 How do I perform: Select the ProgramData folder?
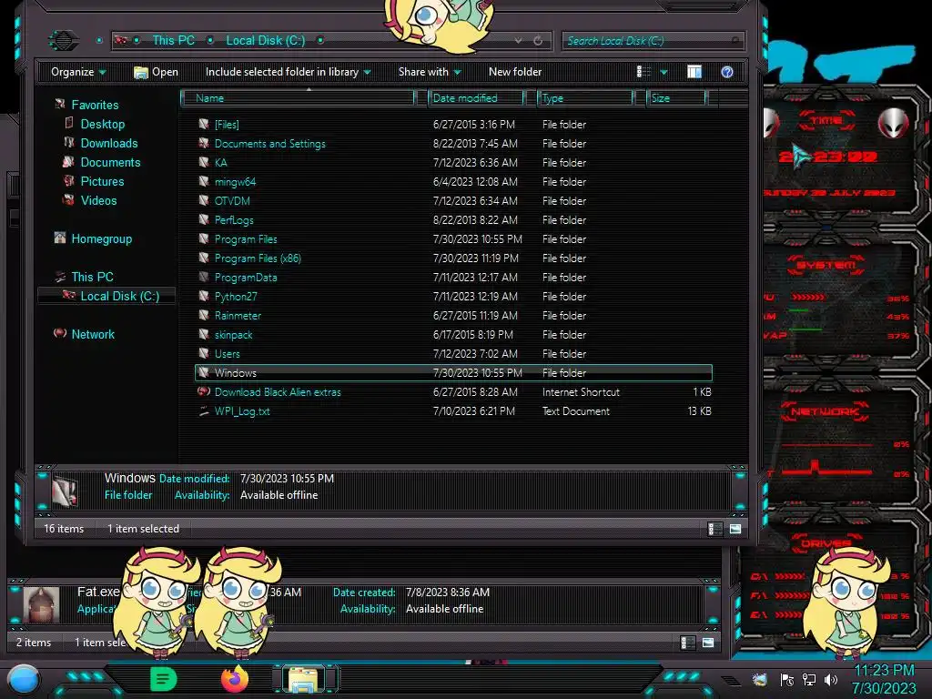point(246,277)
